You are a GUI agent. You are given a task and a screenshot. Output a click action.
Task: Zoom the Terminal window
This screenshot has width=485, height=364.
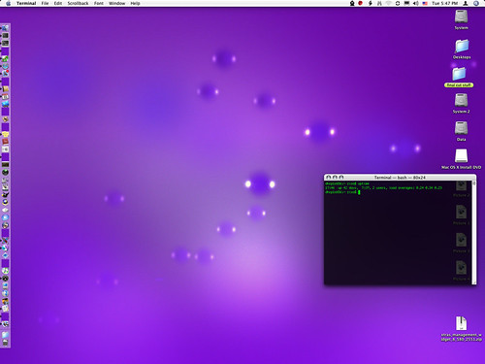[341, 178]
